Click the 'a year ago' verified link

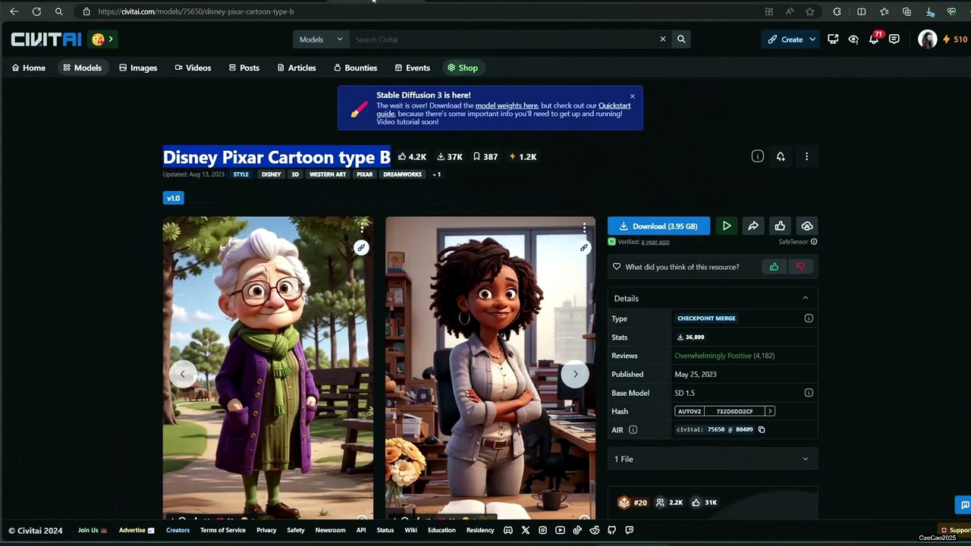(655, 242)
